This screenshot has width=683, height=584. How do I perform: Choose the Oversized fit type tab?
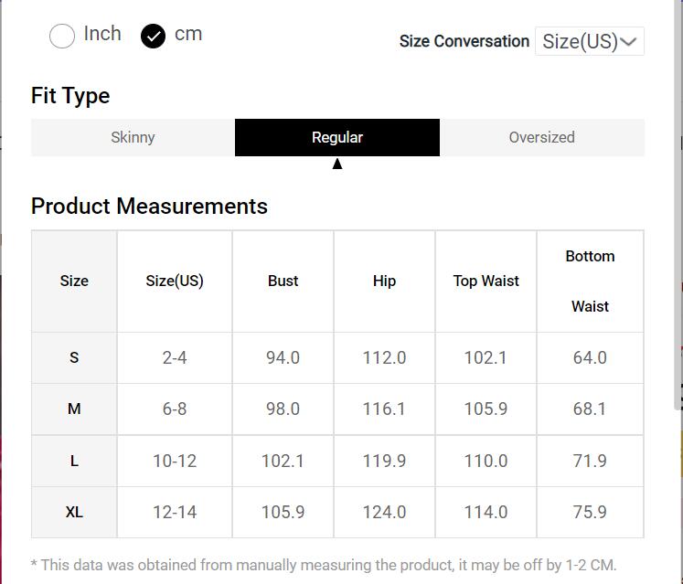pyautogui.click(x=541, y=137)
